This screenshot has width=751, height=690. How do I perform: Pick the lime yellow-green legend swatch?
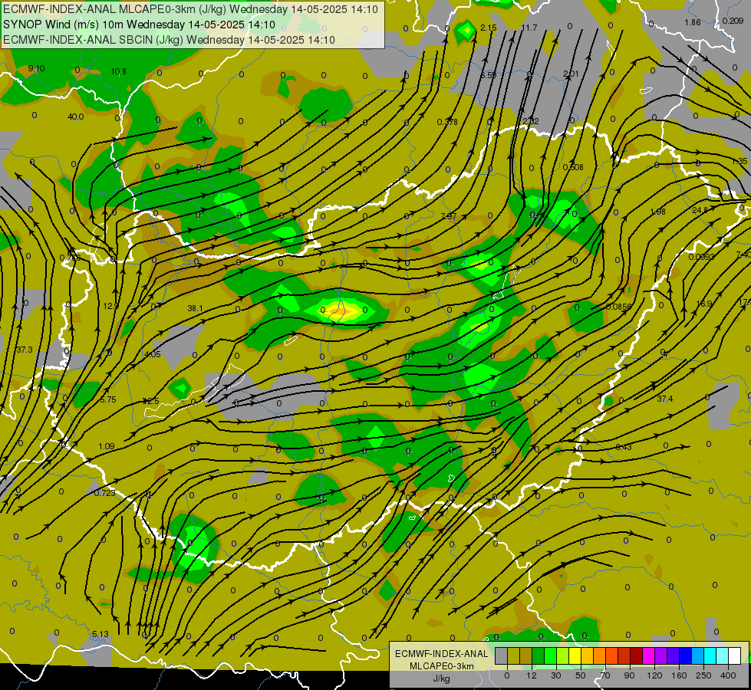(563, 655)
